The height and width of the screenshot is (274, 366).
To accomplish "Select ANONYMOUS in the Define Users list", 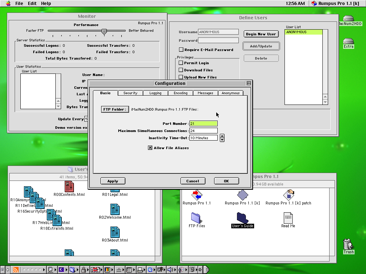I will coord(303,32).
